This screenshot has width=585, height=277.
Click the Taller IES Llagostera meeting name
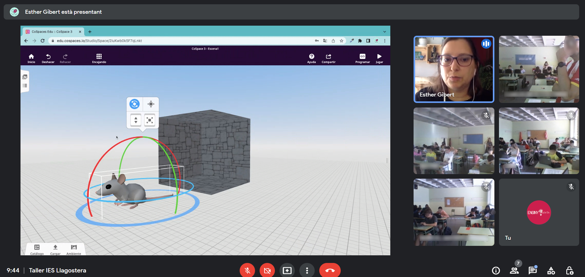[58, 270]
